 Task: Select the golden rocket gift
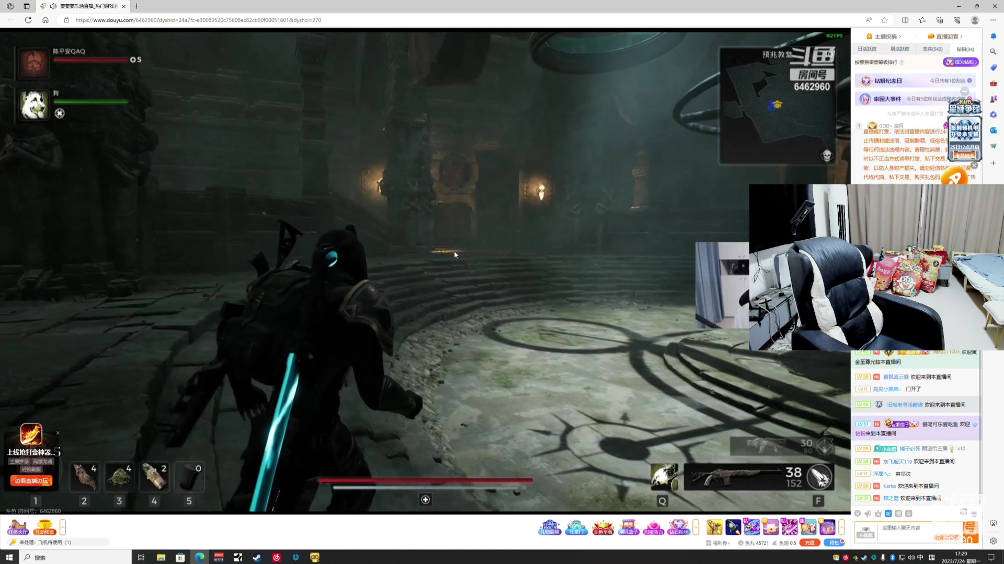(x=714, y=527)
